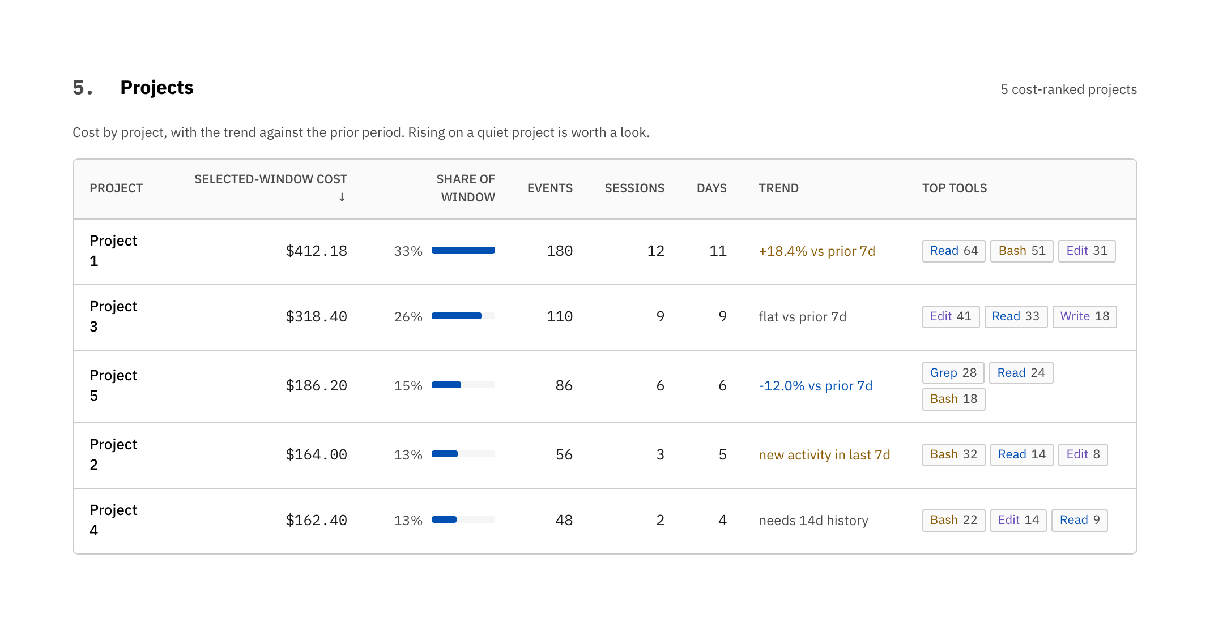This screenshot has width=1210, height=627.
Task: Click the Edit 14 tool tag
Action: (1019, 521)
